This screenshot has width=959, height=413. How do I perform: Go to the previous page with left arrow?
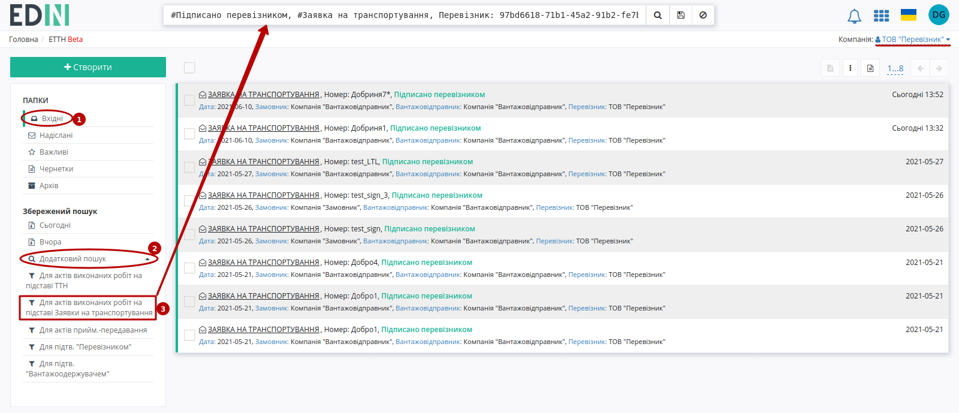coord(920,68)
